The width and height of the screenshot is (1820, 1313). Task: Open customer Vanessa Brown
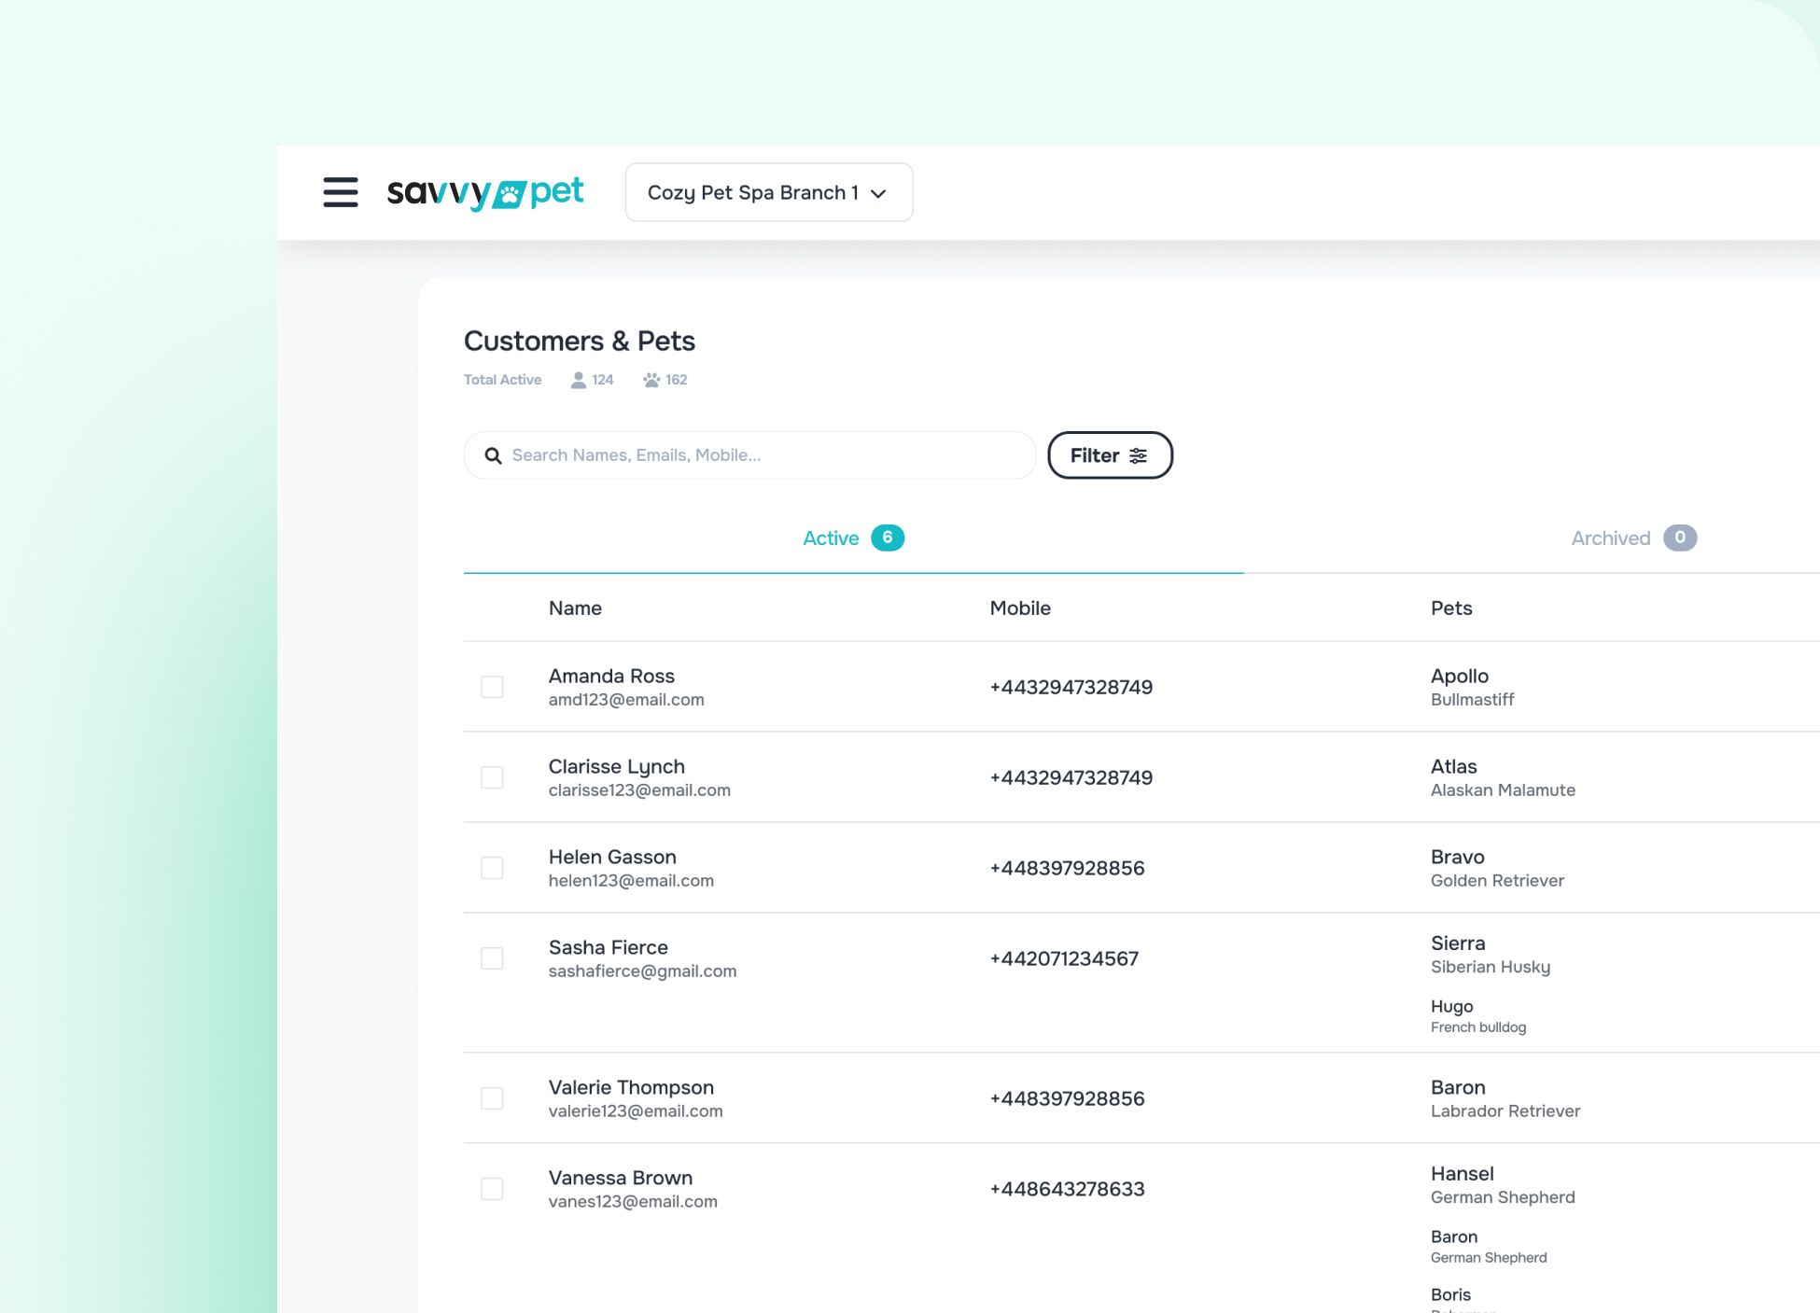point(621,1178)
